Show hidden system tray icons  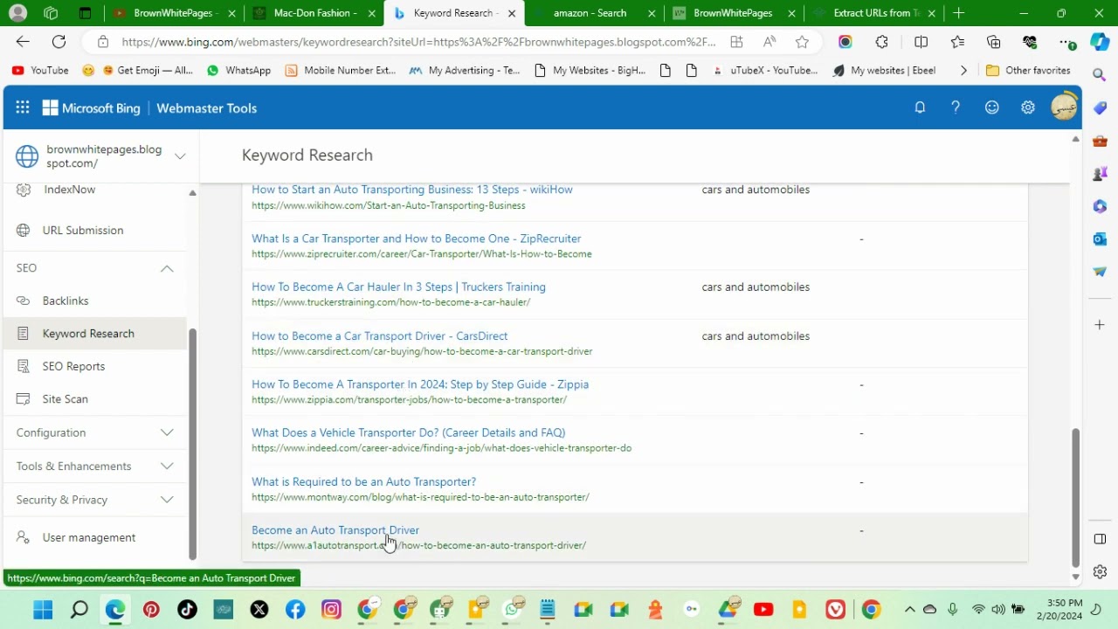pyautogui.click(x=909, y=610)
